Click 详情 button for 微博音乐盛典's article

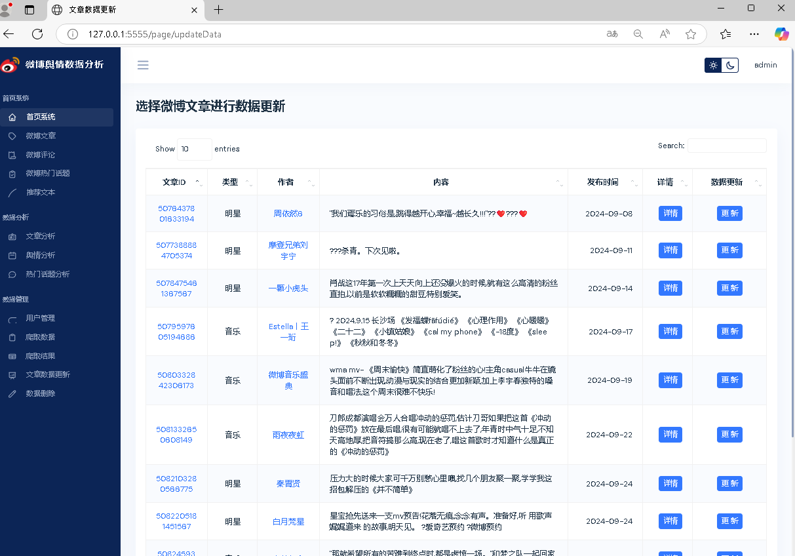(x=670, y=380)
